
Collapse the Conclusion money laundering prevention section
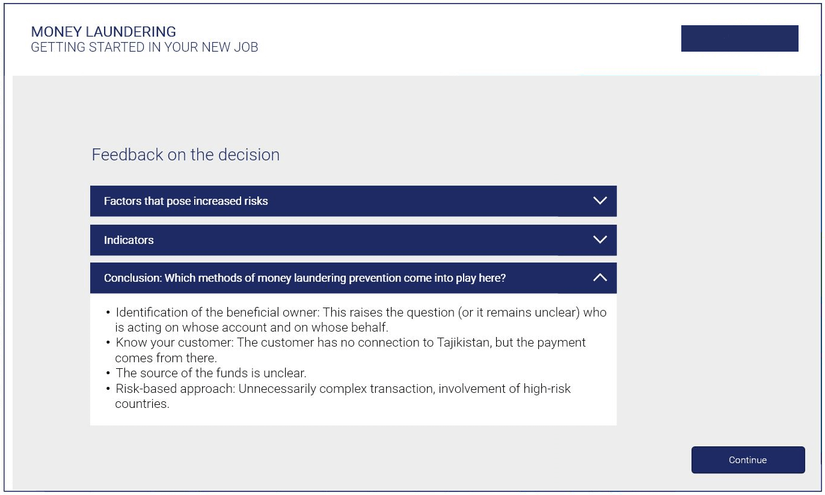click(x=354, y=278)
